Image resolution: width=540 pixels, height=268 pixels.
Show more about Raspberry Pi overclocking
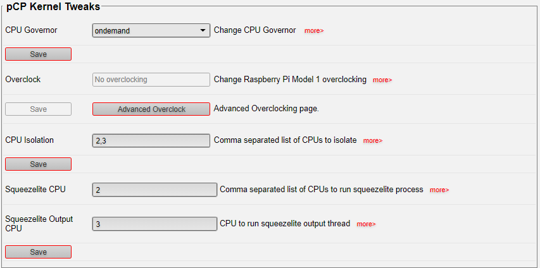coord(382,80)
